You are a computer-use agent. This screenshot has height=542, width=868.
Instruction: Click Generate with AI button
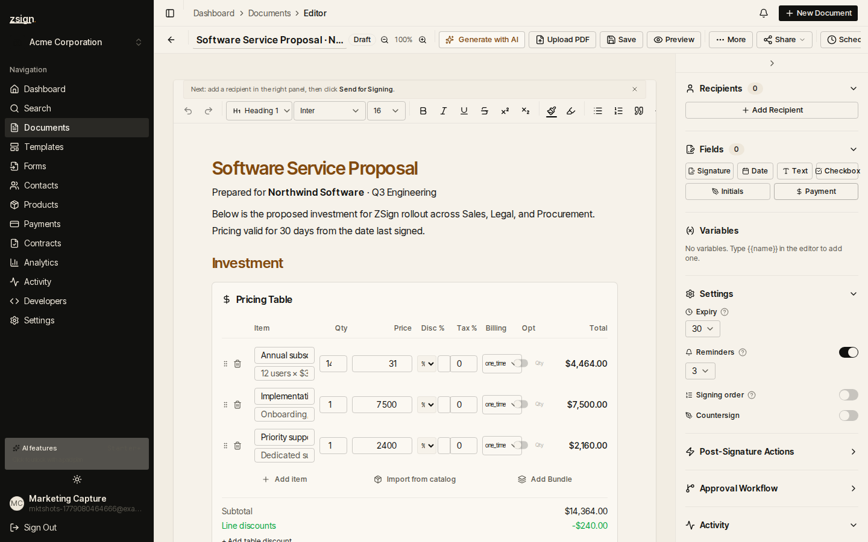[x=482, y=40]
